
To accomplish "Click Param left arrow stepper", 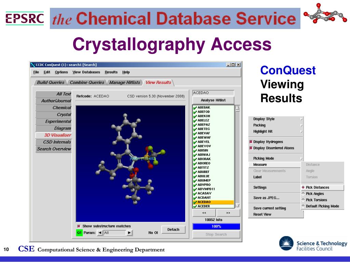I will [100, 233].
